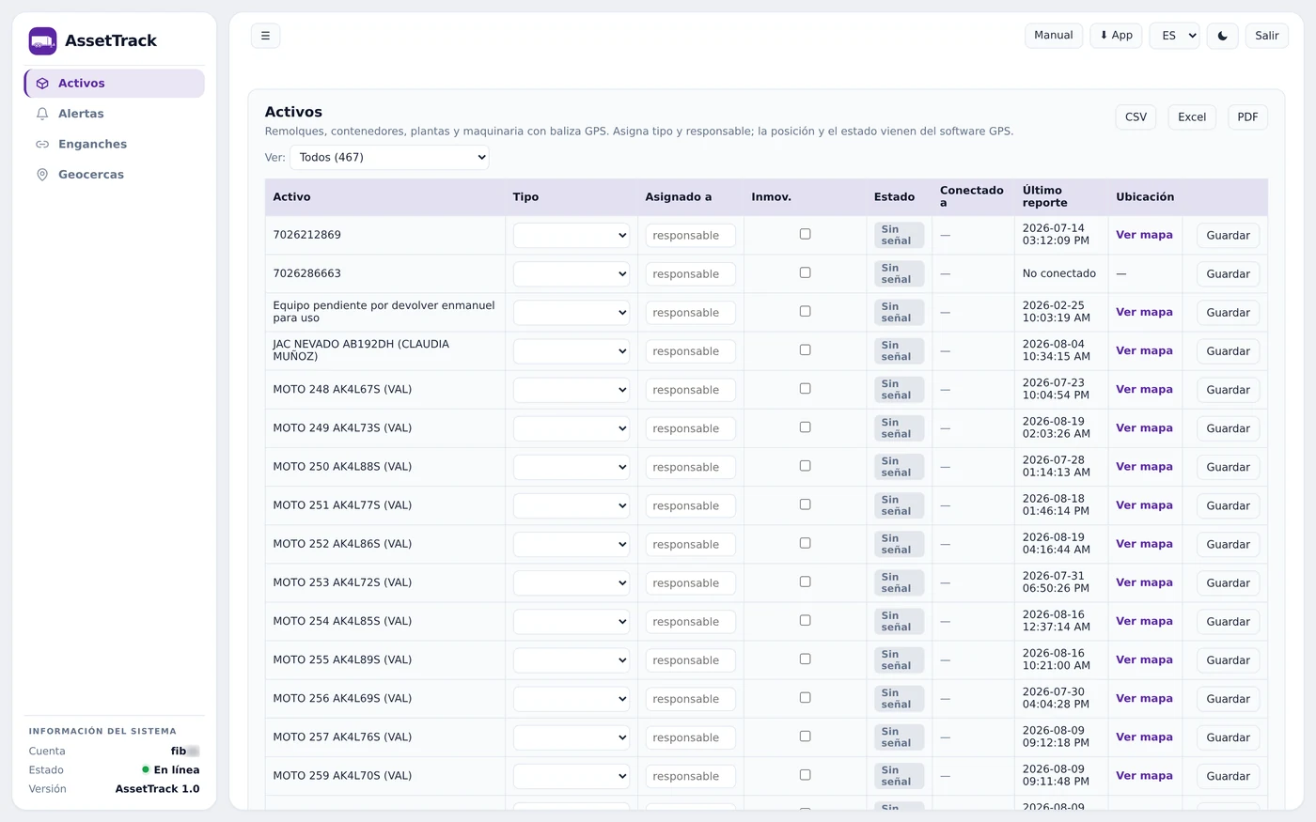Export the table as Excel
The width and height of the screenshot is (1316, 822).
1192,117
